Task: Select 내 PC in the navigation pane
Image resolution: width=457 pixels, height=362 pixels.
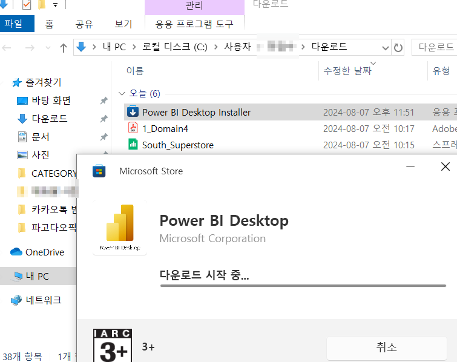Action: click(x=37, y=276)
